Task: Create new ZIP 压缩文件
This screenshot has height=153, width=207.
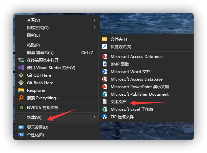Action: 146,117
